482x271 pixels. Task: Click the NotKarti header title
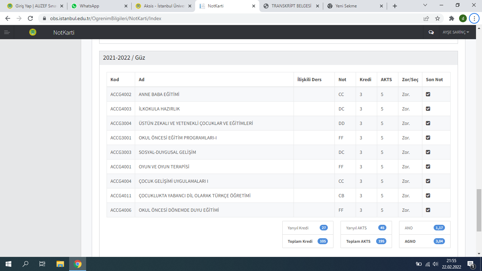[x=64, y=32]
